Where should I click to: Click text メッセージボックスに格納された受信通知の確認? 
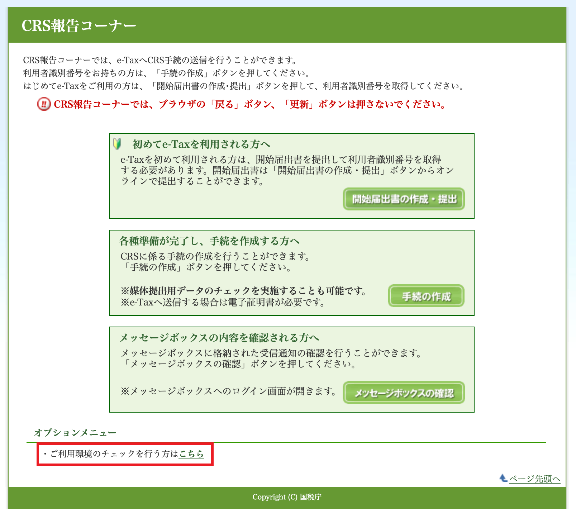tap(272, 353)
